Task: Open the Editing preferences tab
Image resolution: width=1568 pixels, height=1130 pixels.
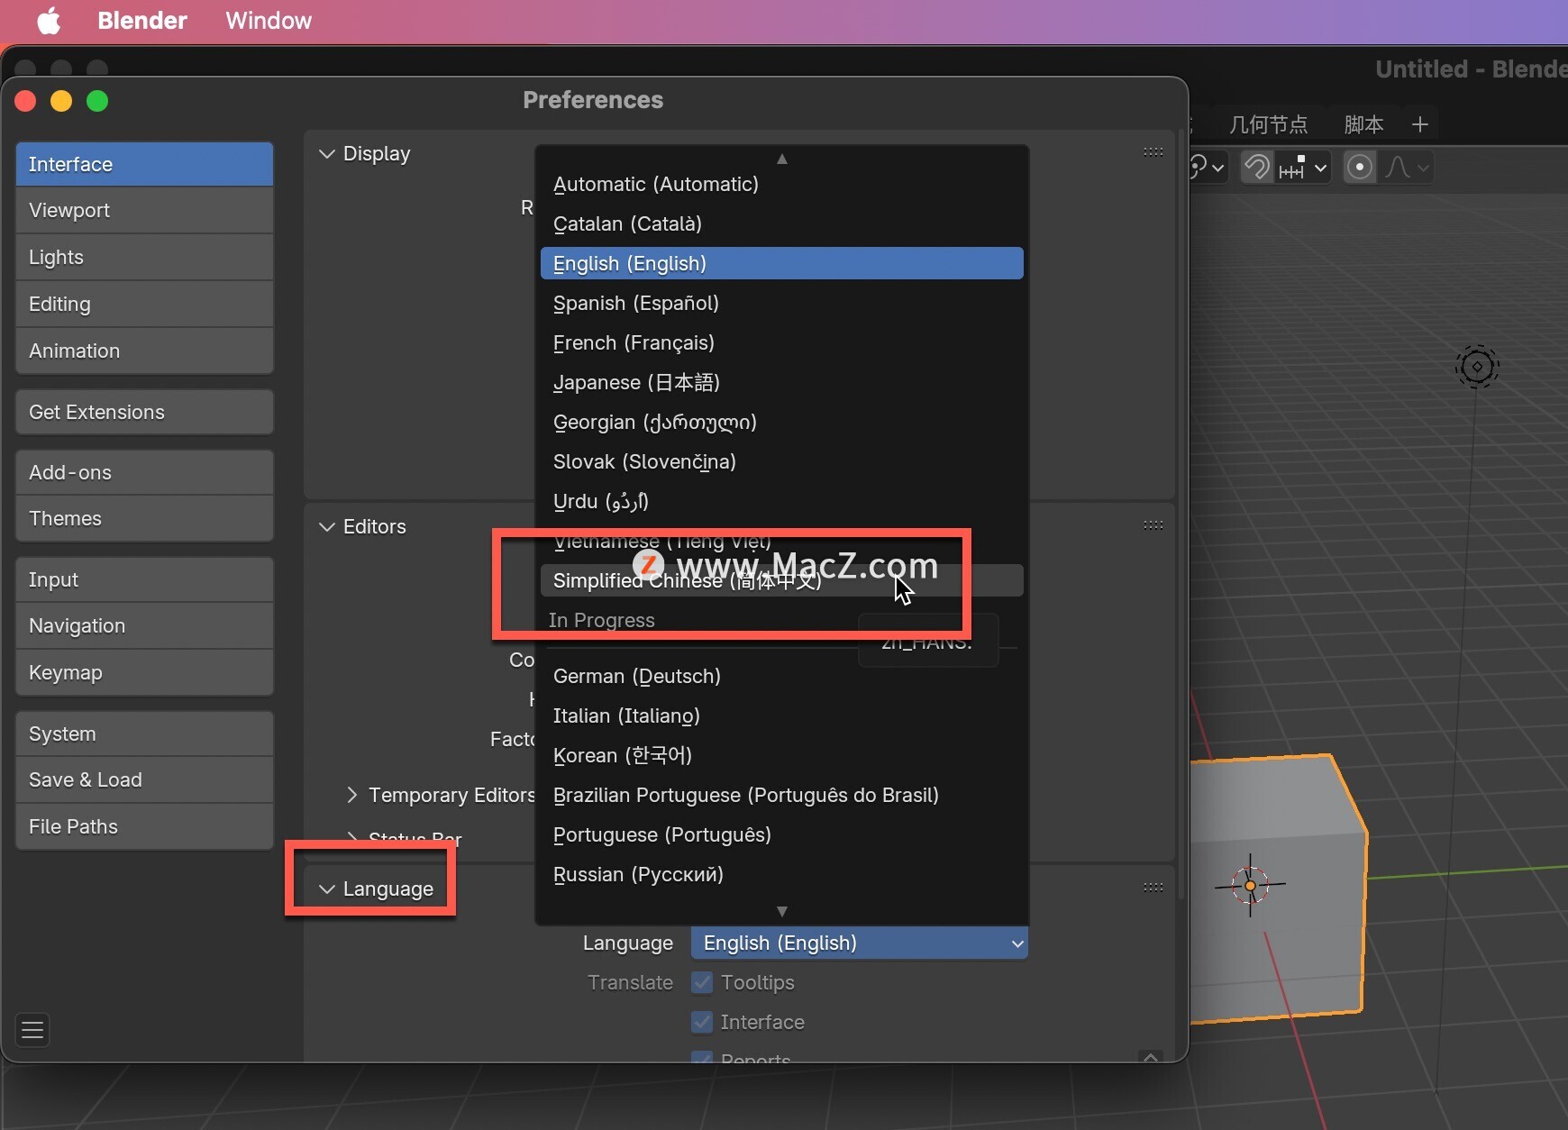Action: pos(144,304)
